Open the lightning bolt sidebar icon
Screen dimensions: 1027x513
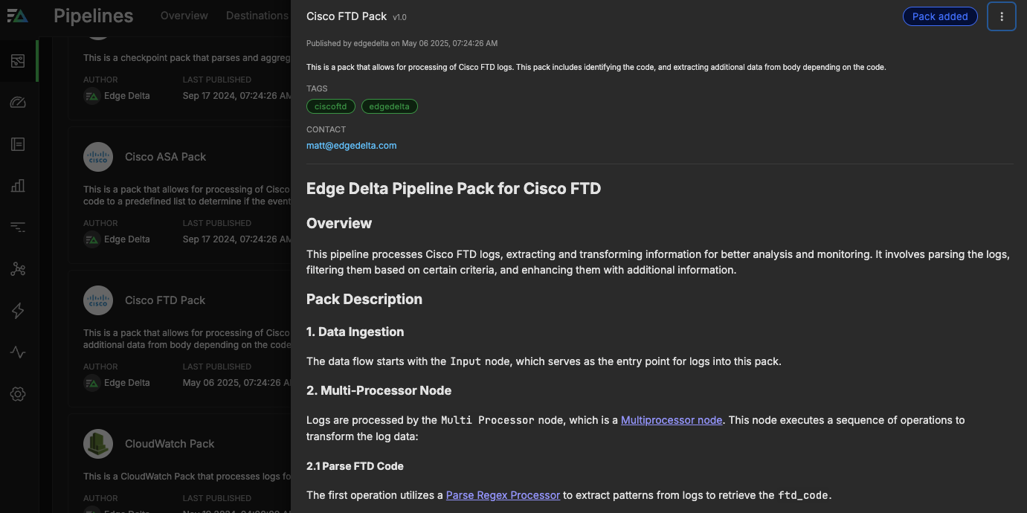[x=18, y=311]
